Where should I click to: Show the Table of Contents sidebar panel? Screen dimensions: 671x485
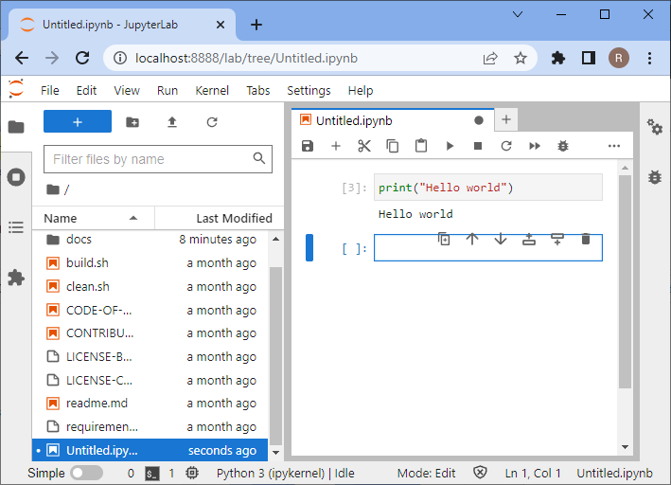coord(16,227)
